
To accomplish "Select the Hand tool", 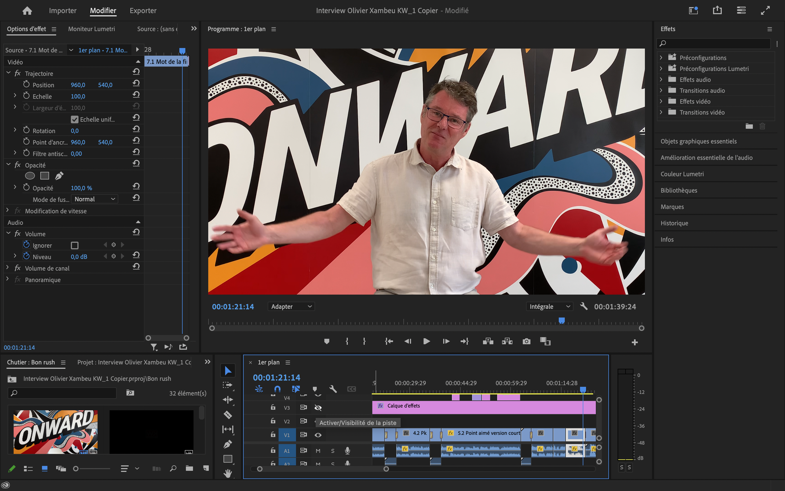I will pyautogui.click(x=228, y=474).
